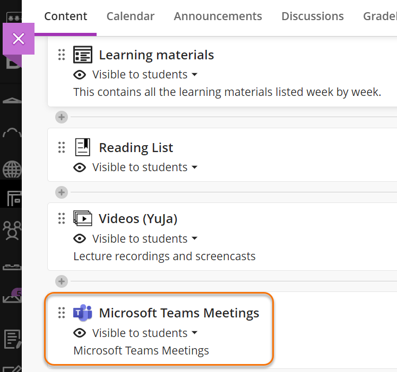Viewport: 397px width, 372px height.
Task: Switch to the Calendar tab
Action: (x=130, y=16)
